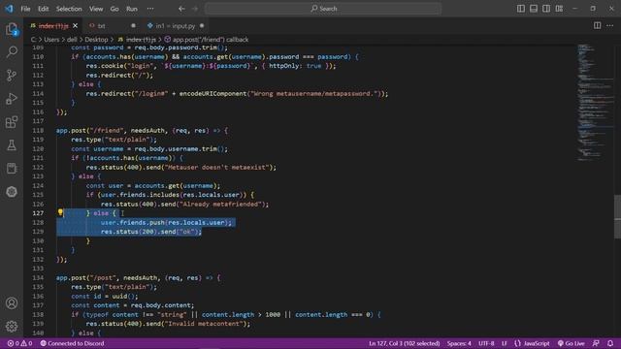This screenshot has width=621, height=349.
Task: Start Go Live server
Action: click(x=572, y=343)
